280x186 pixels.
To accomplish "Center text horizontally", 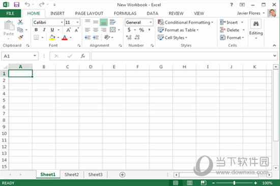I will point(96,30).
